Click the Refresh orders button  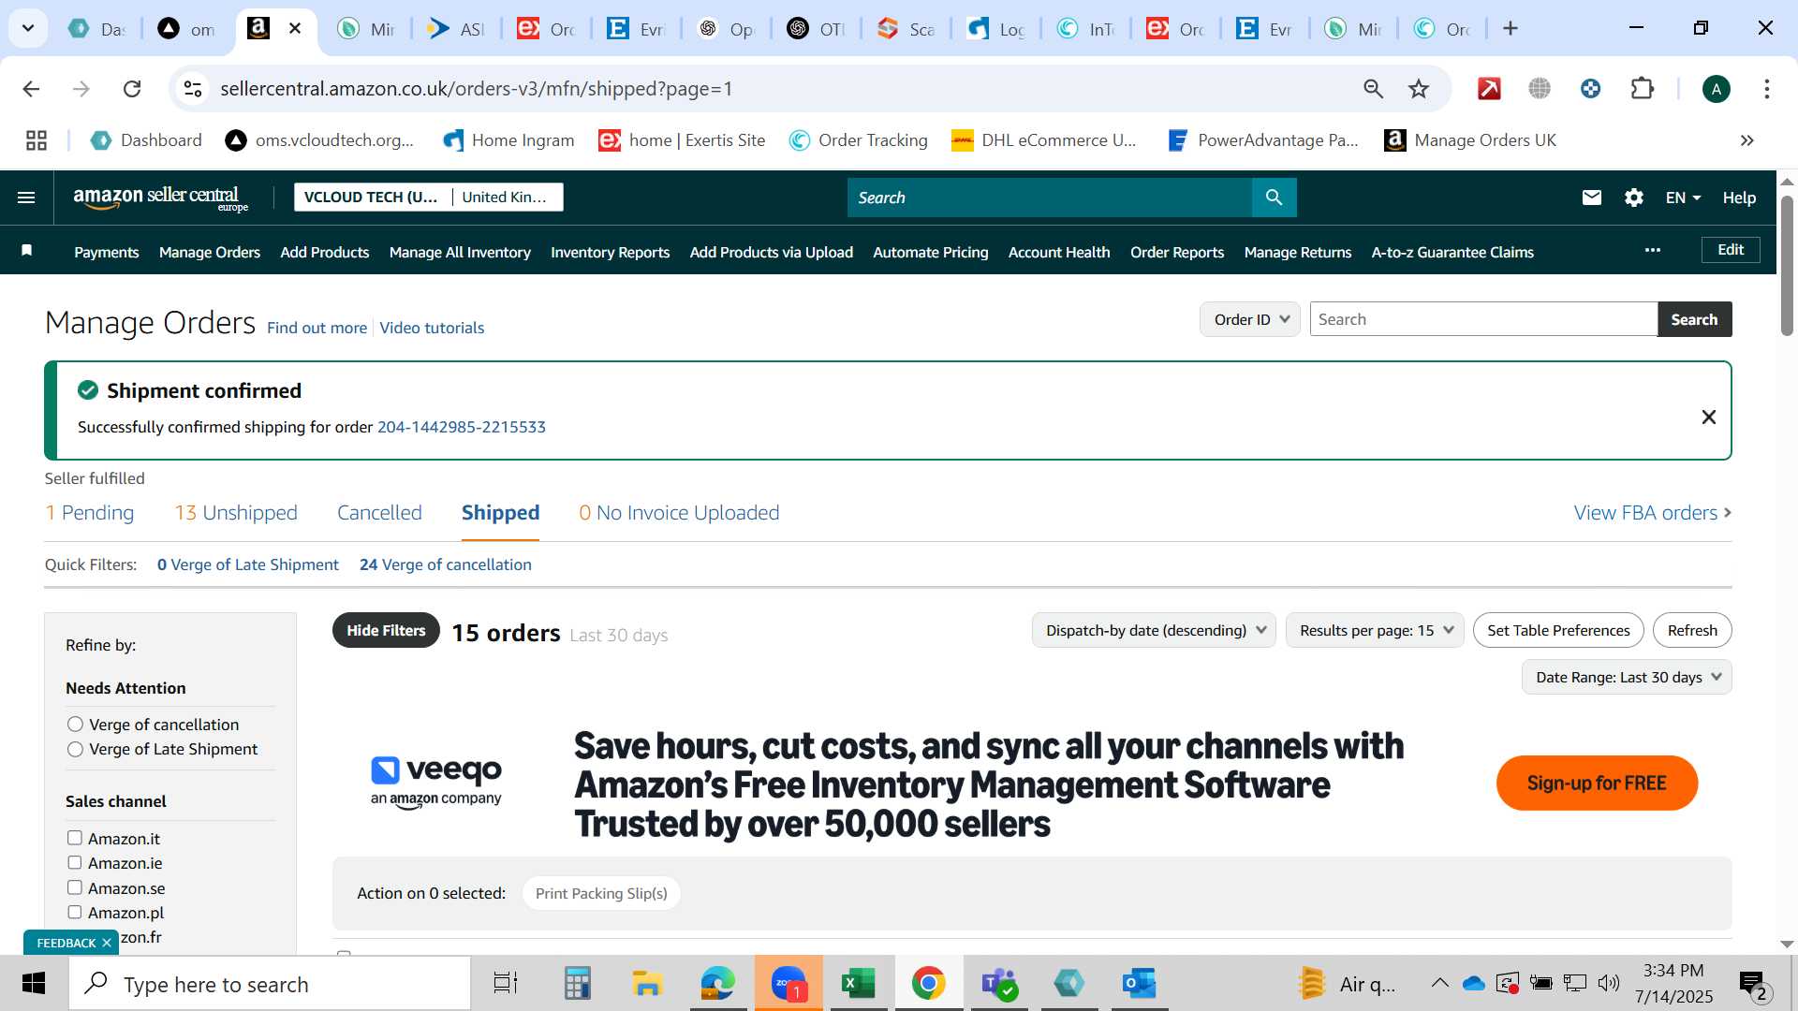click(1692, 630)
